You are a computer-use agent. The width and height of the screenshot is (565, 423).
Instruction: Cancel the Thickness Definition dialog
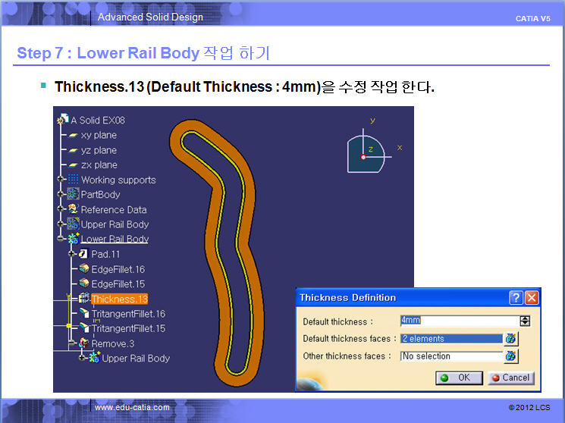click(510, 378)
